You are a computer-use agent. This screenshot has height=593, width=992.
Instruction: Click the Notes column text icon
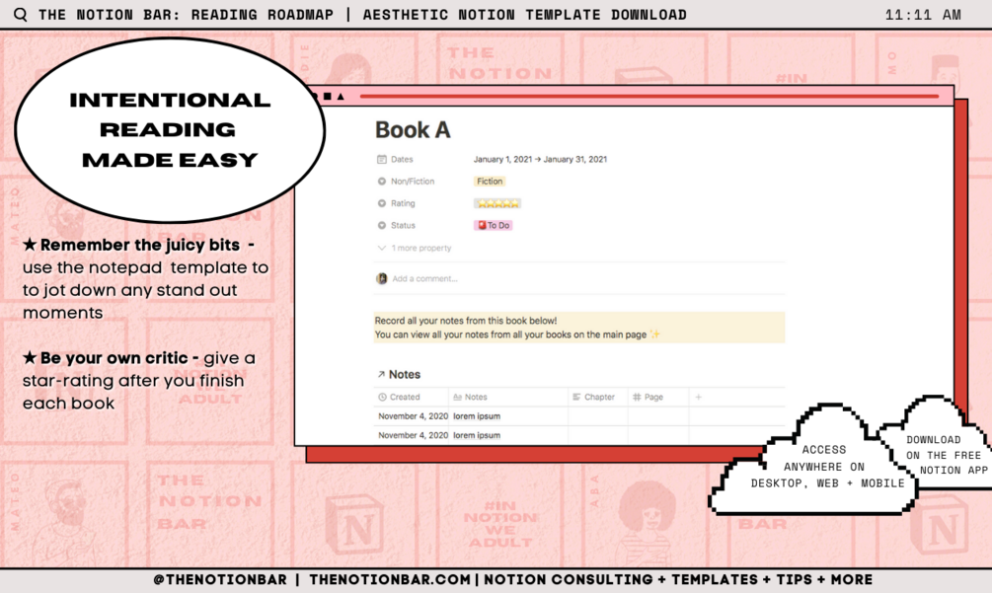coord(457,397)
